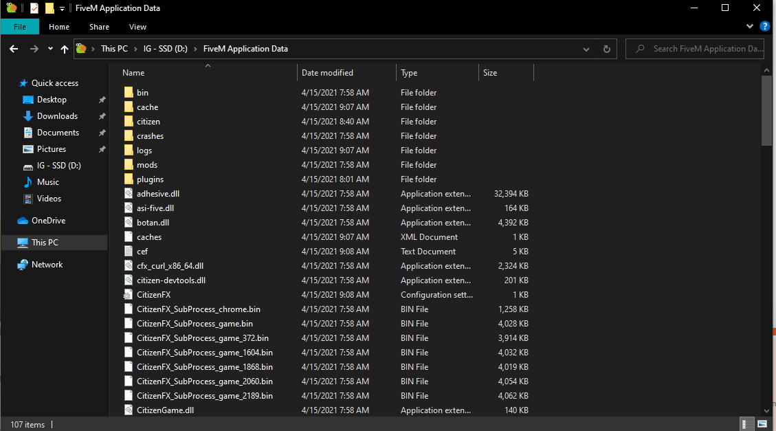Viewport: 776px width, 431px height.
Task: Open Quick access in navigation pane
Action: [x=54, y=83]
